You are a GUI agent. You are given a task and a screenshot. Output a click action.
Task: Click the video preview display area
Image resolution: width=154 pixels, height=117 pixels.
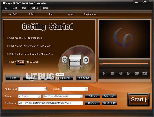pyautogui.click(x=124, y=39)
